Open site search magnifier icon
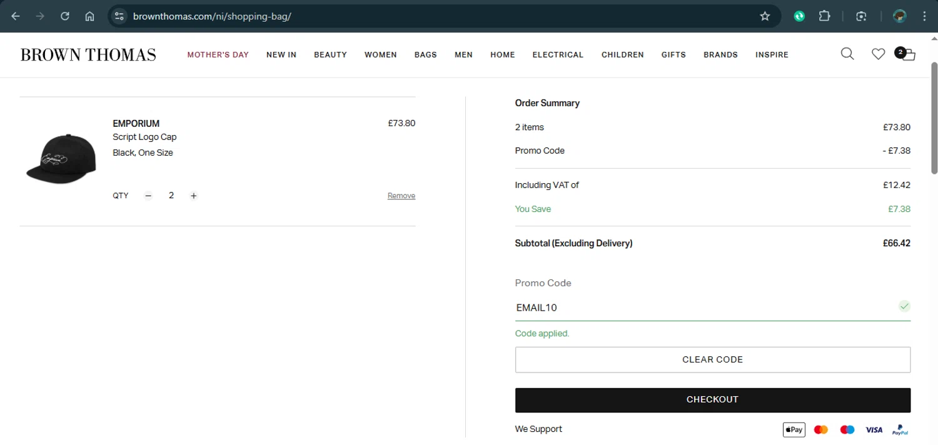Image resolution: width=938 pixels, height=445 pixels. [847, 54]
